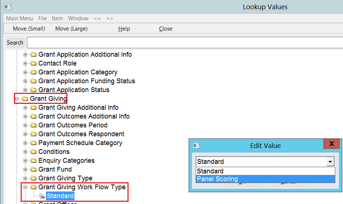Viewport: 343px width, 204px height.
Task: Collapse the Grant Giving Work Flow Type node
Action: (25, 187)
